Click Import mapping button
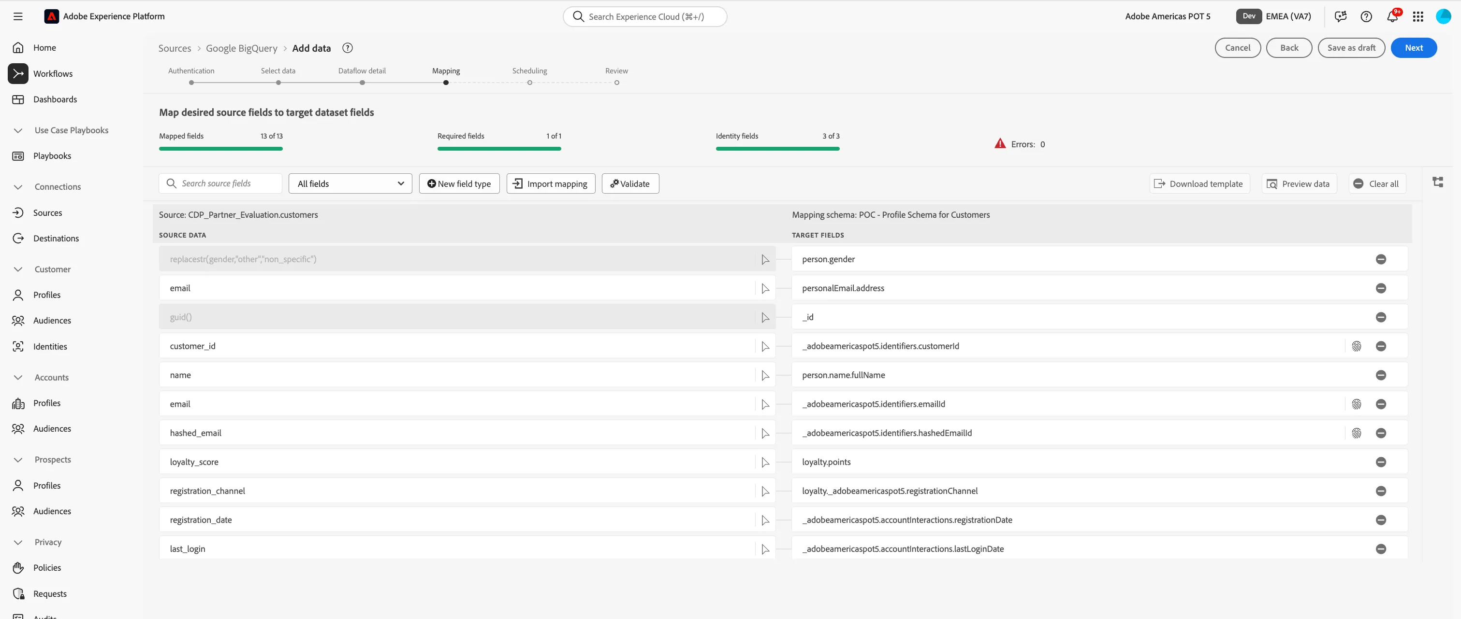This screenshot has width=1461, height=619. click(551, 183)
